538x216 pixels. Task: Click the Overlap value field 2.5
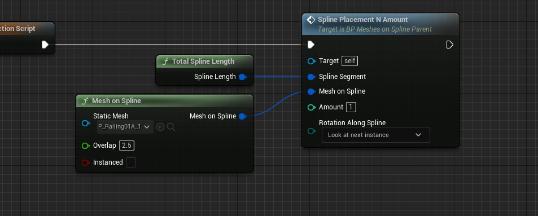tap(126, 146)
